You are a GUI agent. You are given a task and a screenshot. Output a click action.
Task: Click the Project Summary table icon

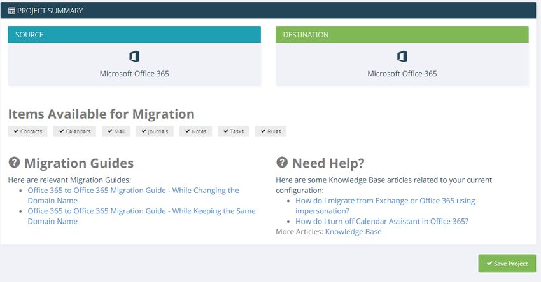click(x=11, y=11)
